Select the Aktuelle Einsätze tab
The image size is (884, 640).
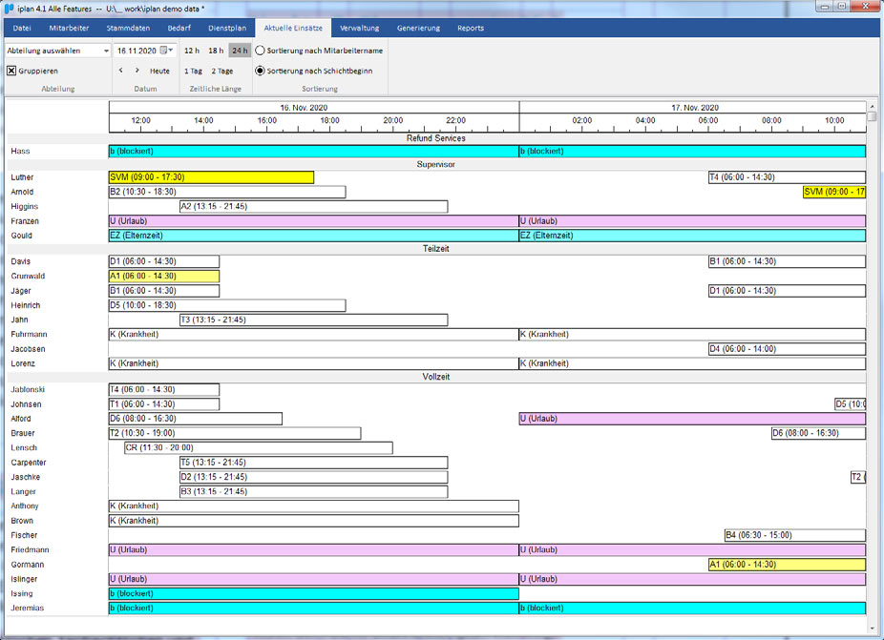(x=293, y=28)
